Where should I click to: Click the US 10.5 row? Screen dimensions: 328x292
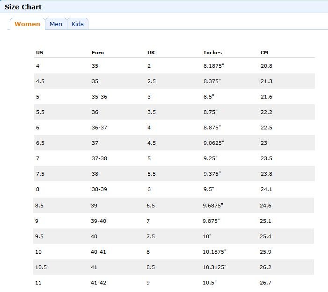click(174, 267)
